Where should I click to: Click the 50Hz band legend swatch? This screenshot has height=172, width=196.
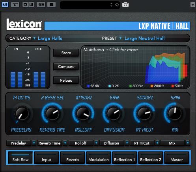(x=173, y=86)
